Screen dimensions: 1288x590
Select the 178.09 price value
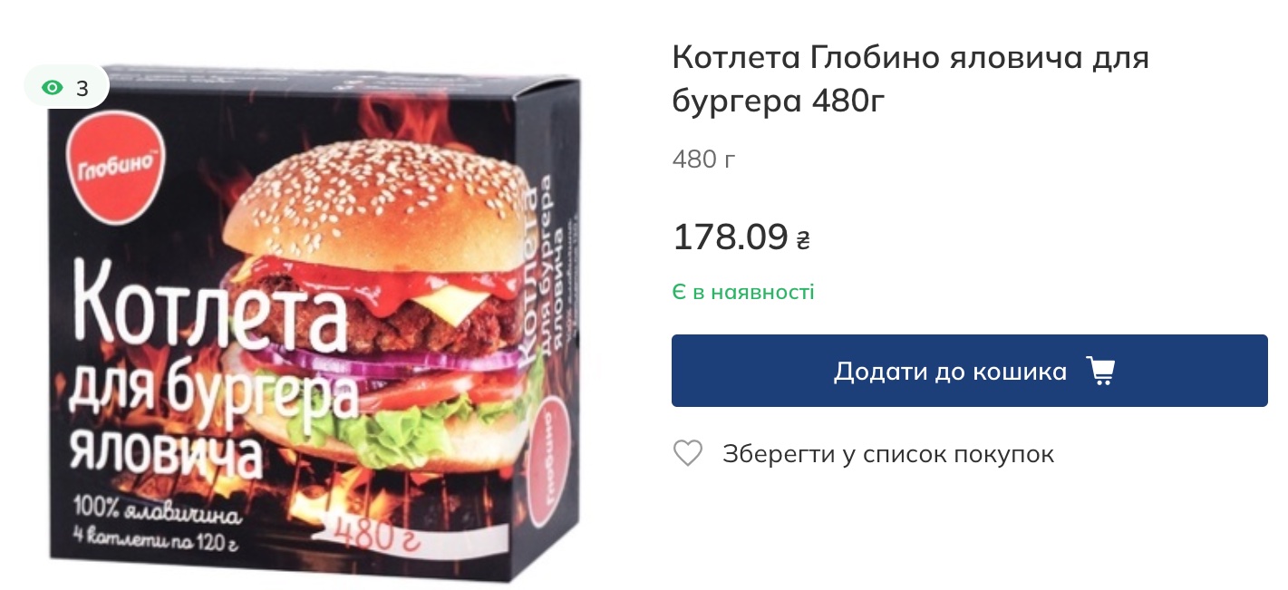click(731, 237)
